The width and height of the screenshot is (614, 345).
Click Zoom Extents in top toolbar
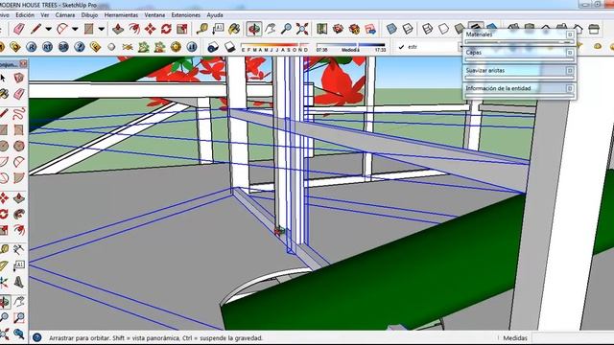pyautogui.click(x=302, y=29)
